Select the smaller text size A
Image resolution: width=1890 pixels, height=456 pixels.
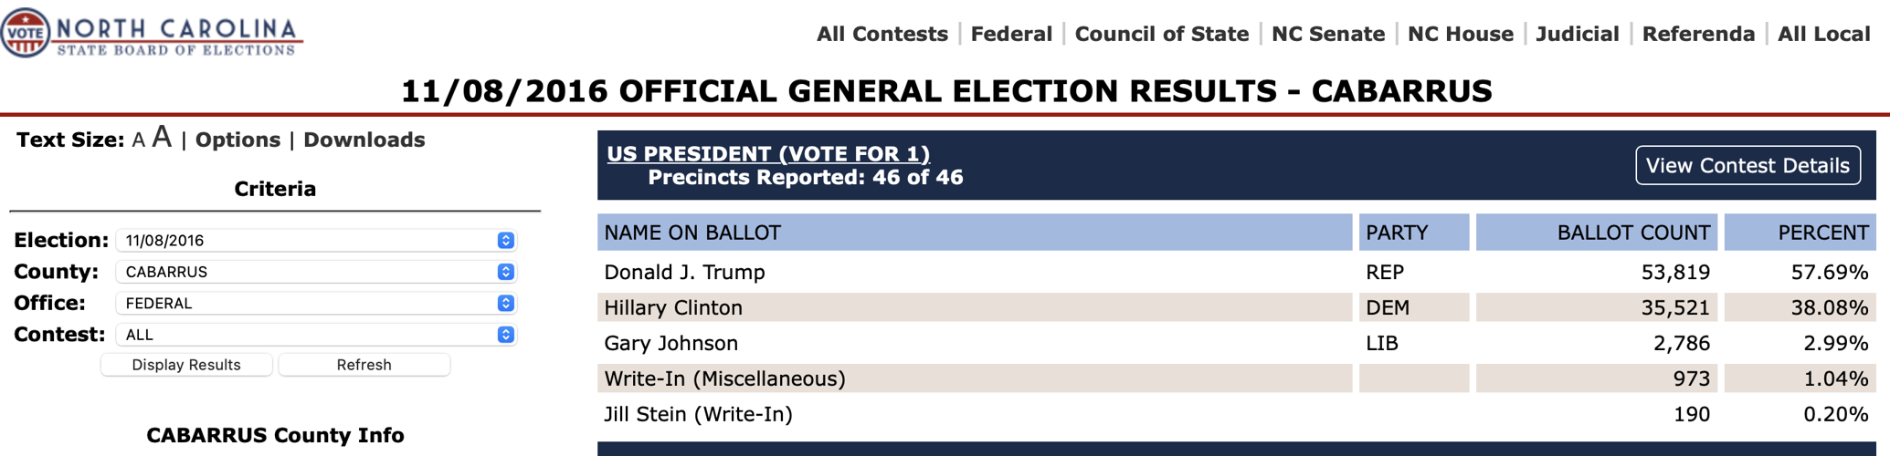pos(138,140)
